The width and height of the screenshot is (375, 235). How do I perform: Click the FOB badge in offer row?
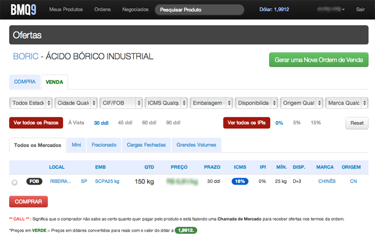[34, 181]
